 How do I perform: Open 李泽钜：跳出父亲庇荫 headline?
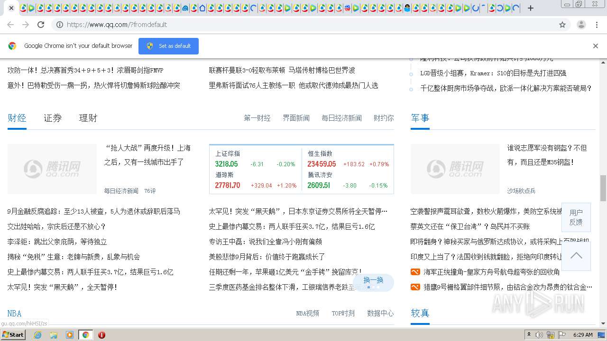[57, 242]
